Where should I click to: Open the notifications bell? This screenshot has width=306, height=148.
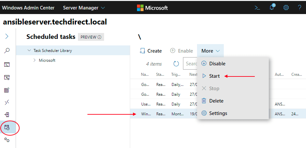tap(272, 8)
